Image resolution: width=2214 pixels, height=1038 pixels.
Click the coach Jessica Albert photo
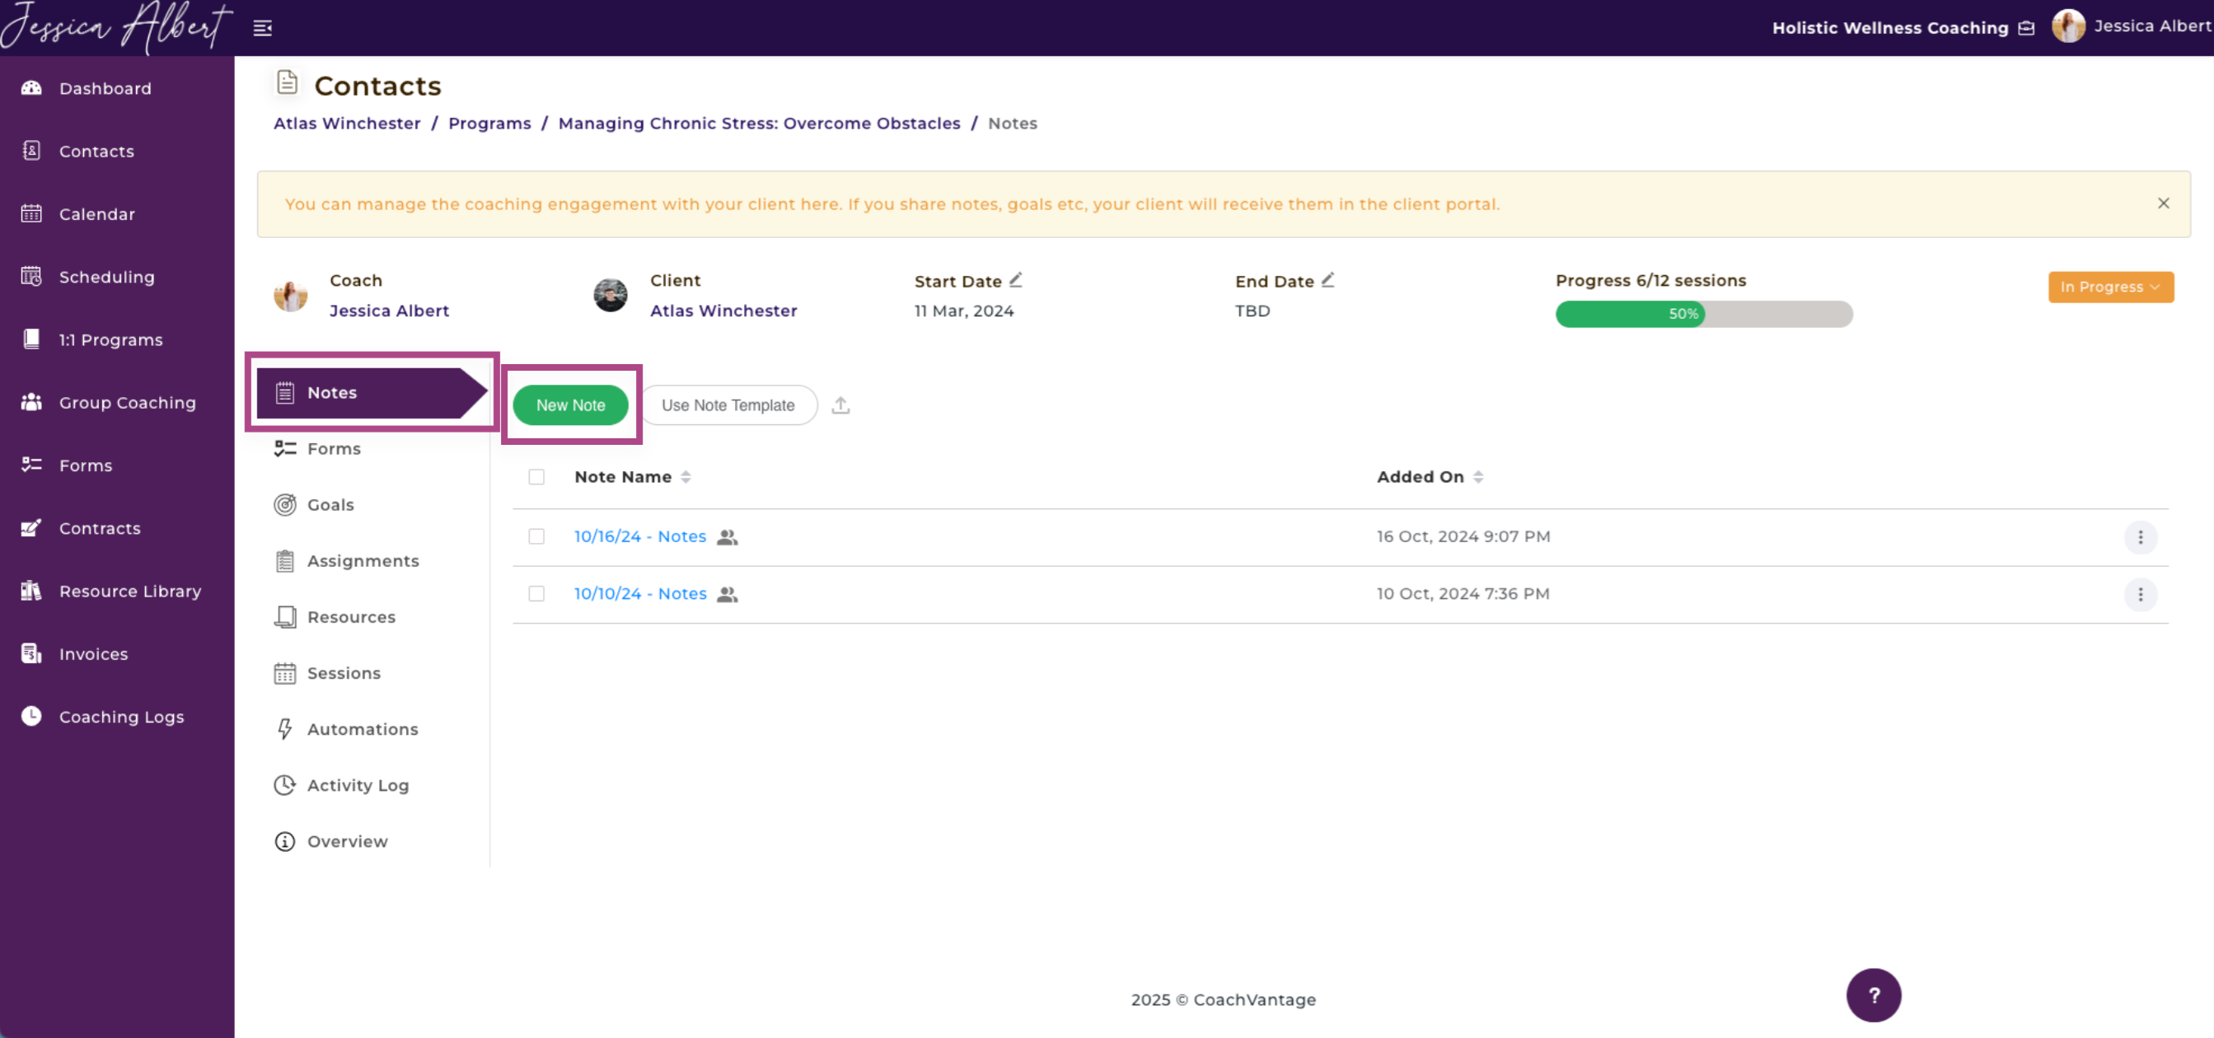click(291, 295)
